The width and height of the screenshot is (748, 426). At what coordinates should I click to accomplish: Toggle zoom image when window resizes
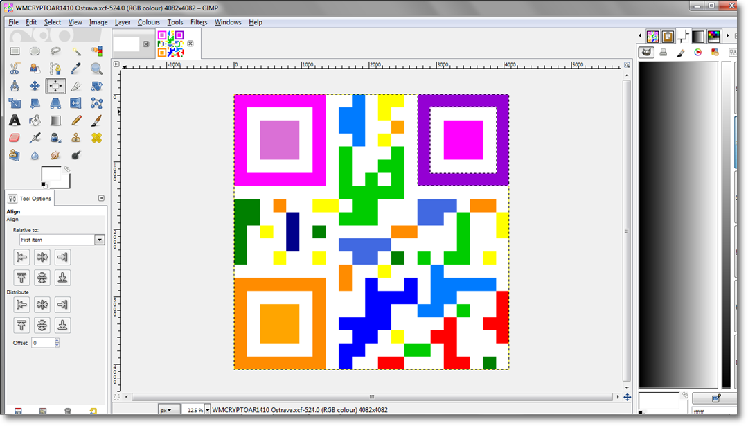(627, 65)
